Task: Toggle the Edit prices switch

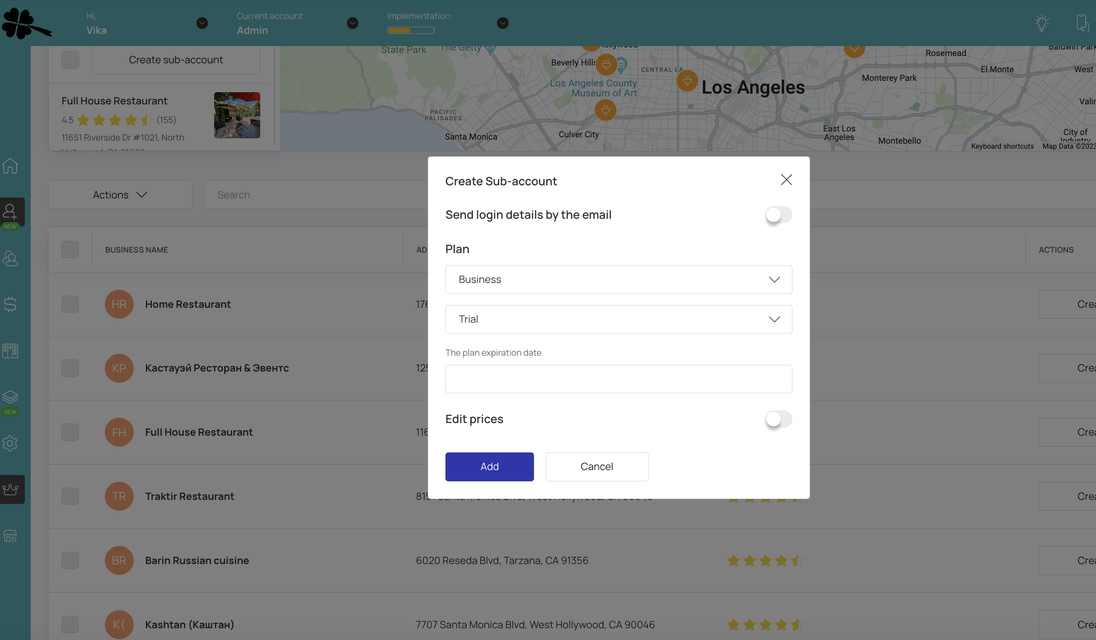Action: click(778, 419)
